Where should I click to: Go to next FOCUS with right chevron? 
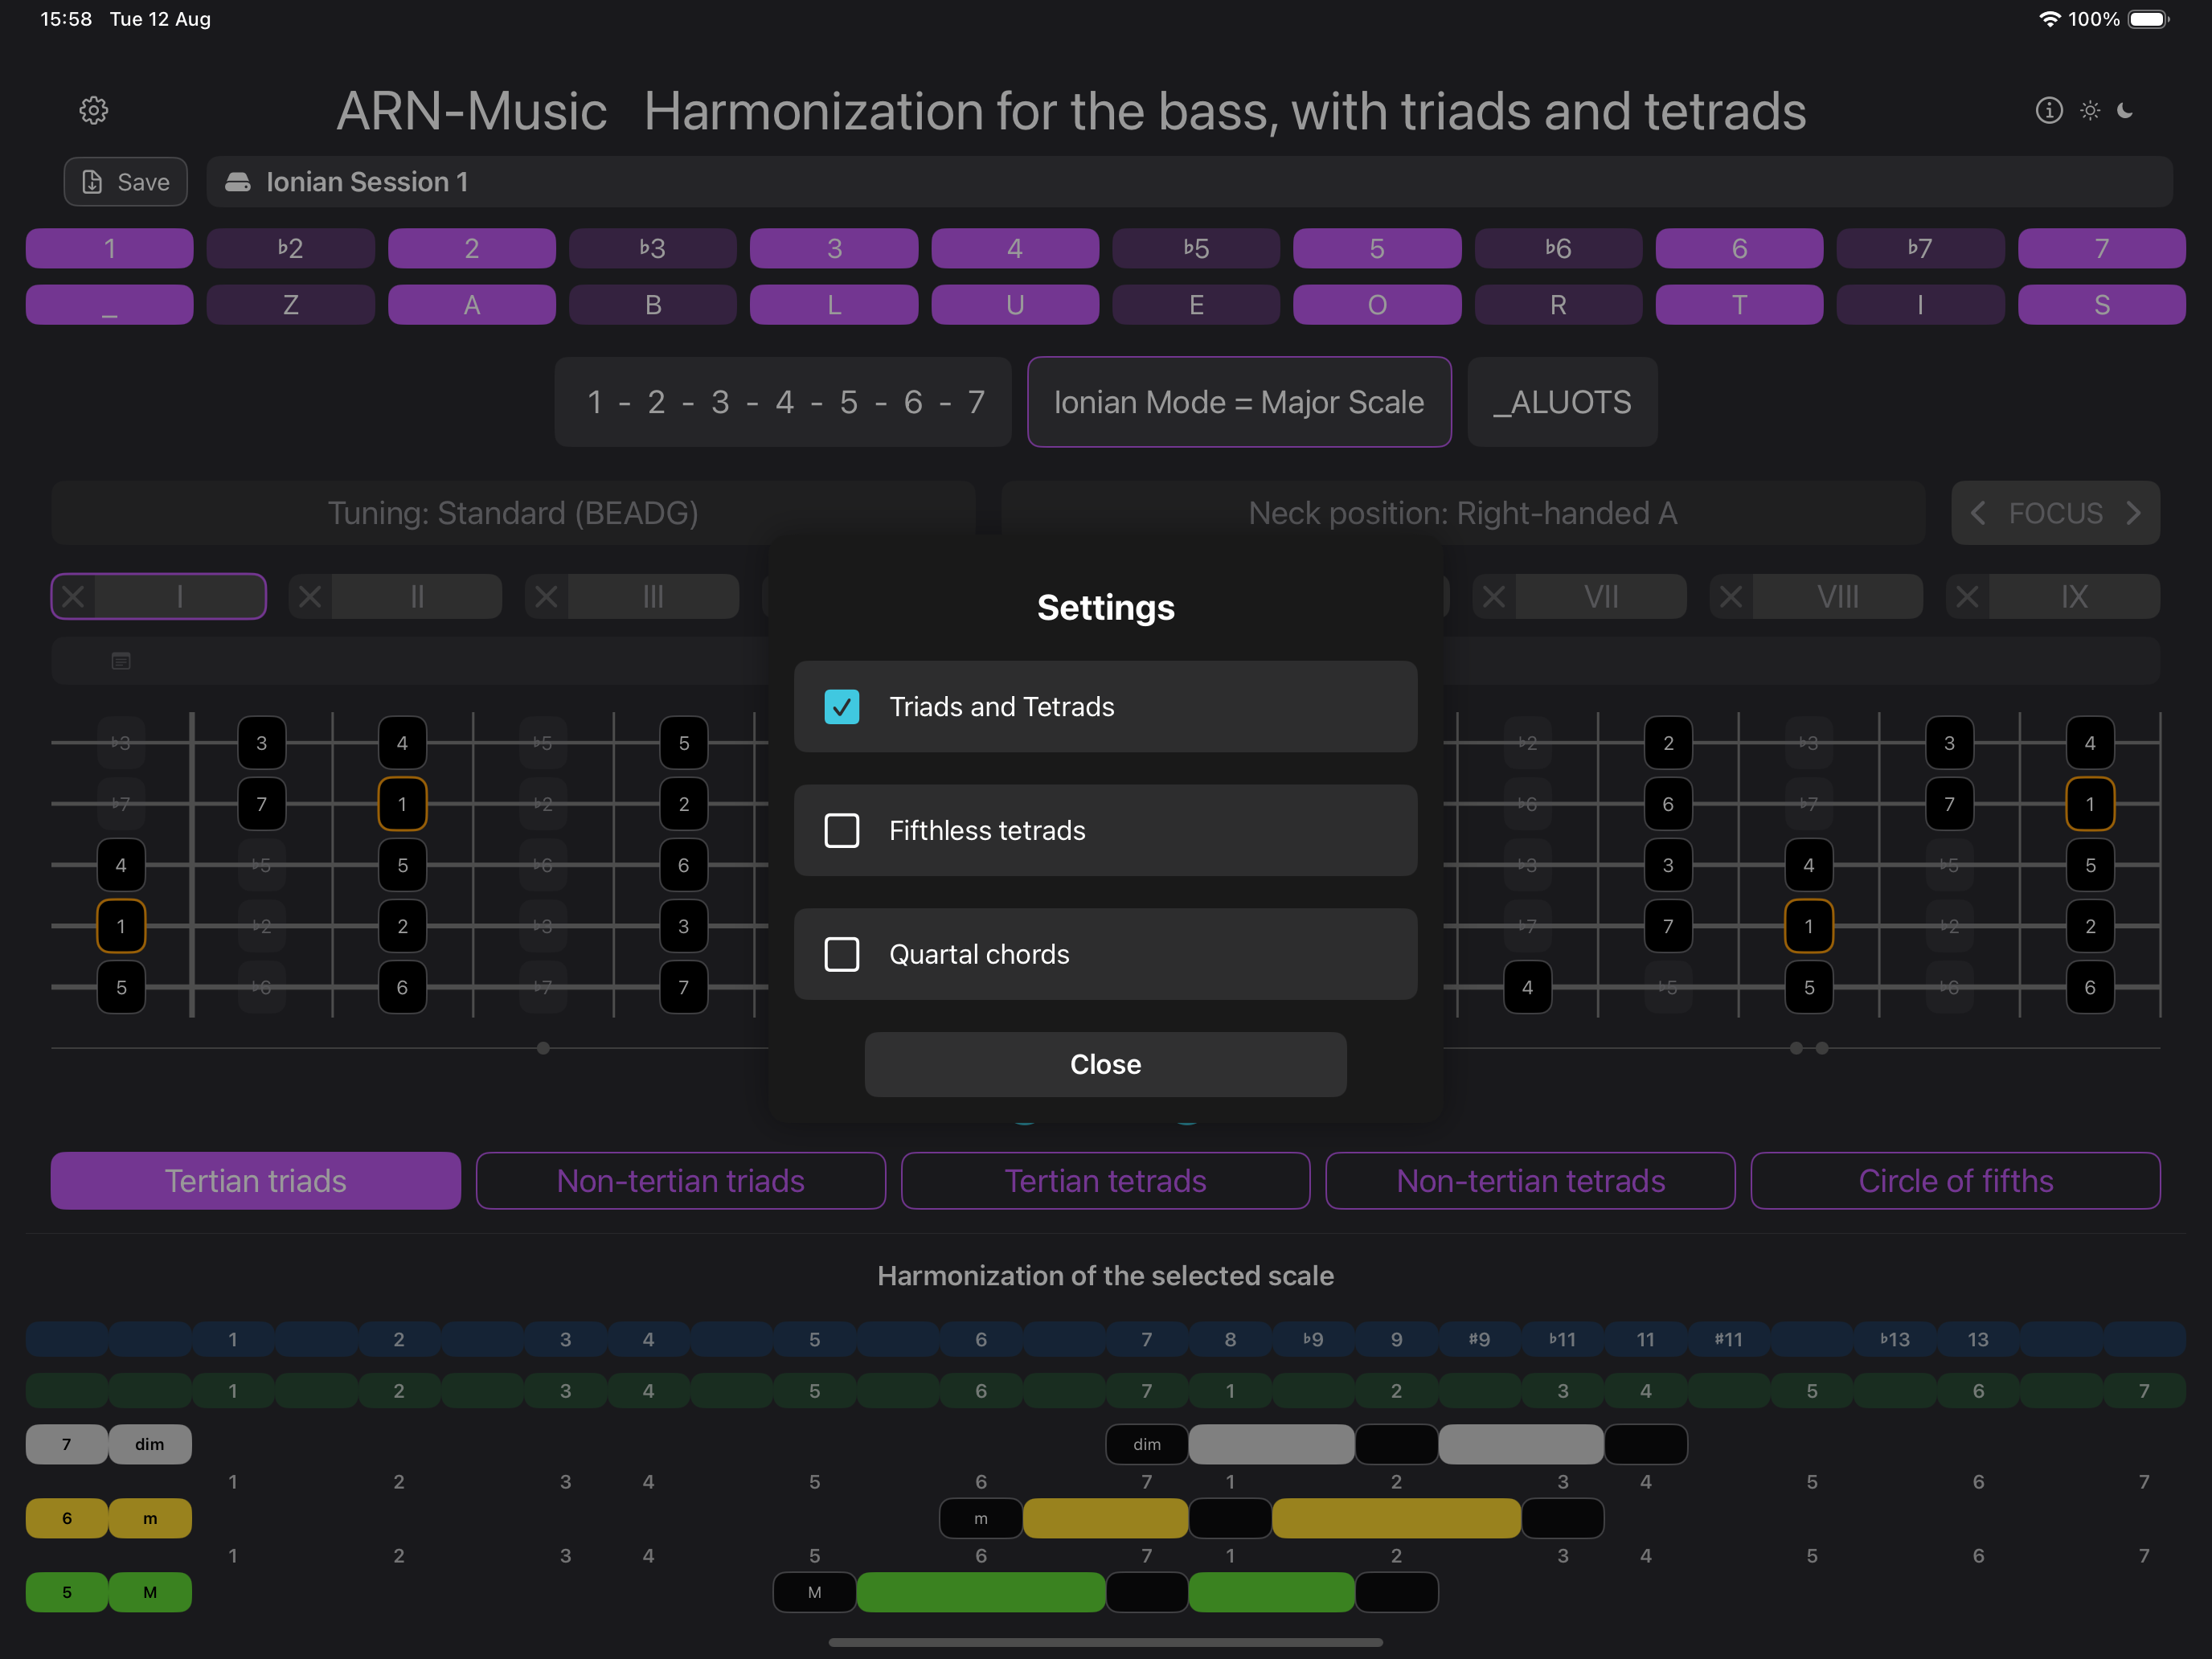pos(2133,513)
